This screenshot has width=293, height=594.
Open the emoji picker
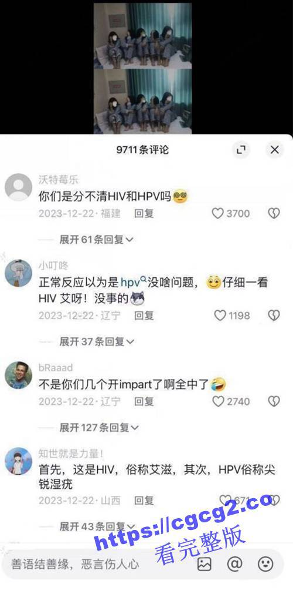pos(265,565)
